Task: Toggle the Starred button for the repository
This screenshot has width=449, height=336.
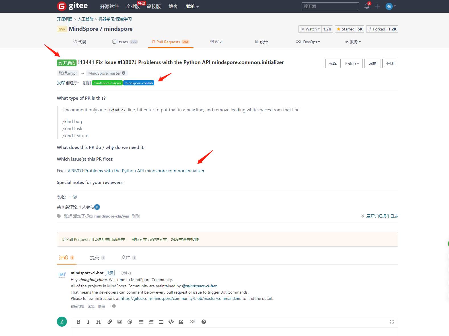Action: (x=346, y=29)
